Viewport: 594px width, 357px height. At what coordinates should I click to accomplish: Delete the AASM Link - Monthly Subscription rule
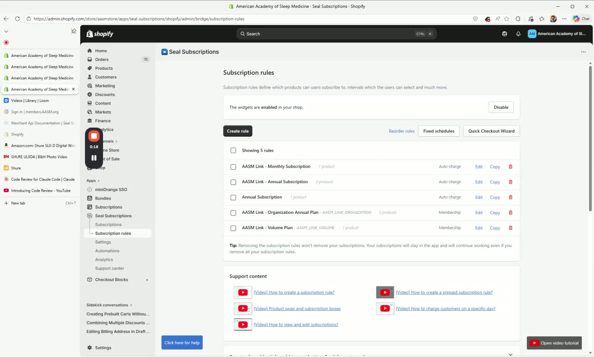(x=510, y=167)
